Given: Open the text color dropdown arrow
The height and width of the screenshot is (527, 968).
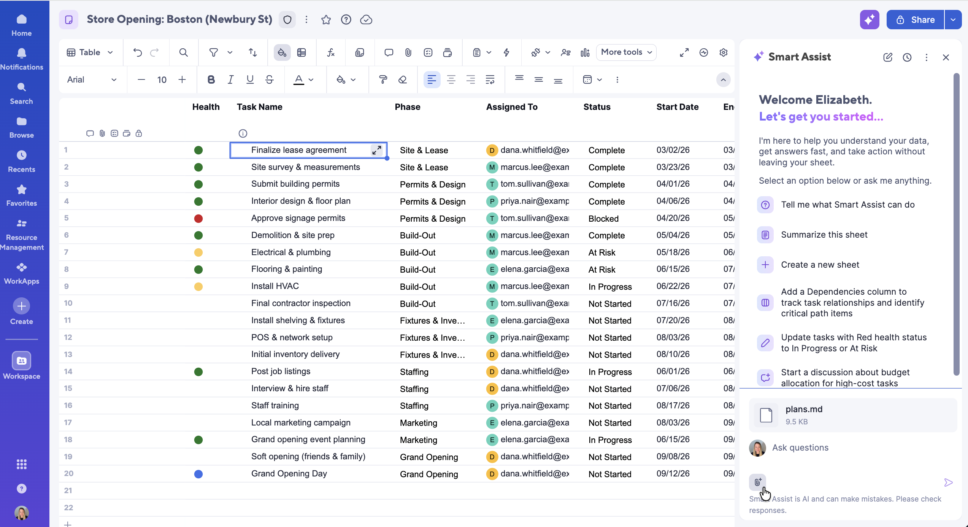Looking at the screenshot, I should click(311, 79).
